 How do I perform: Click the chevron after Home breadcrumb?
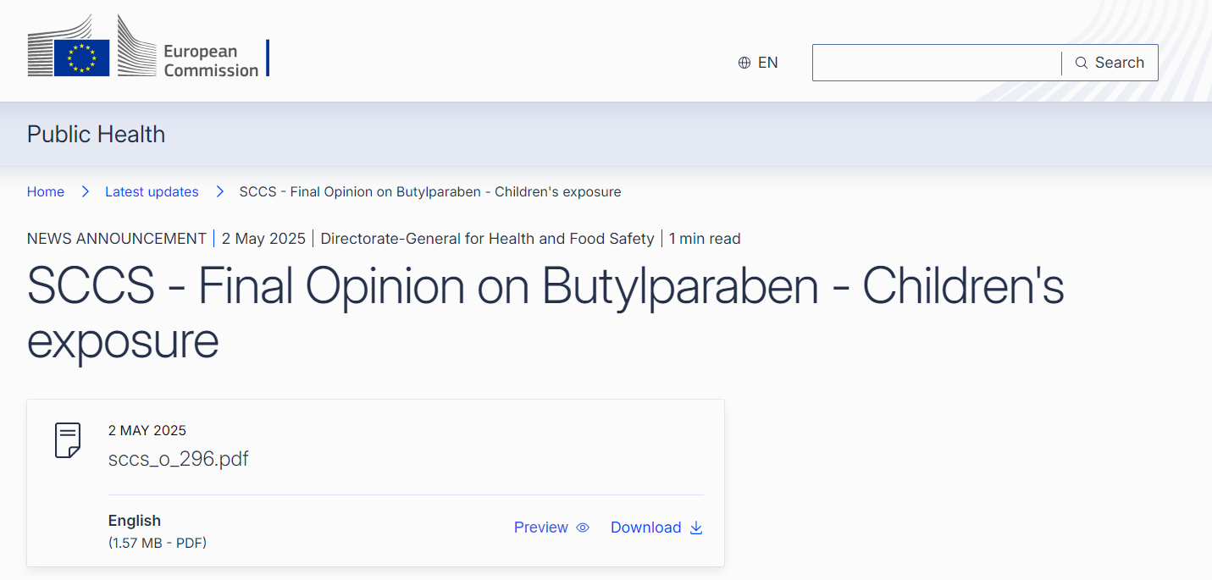click(85, 192)
